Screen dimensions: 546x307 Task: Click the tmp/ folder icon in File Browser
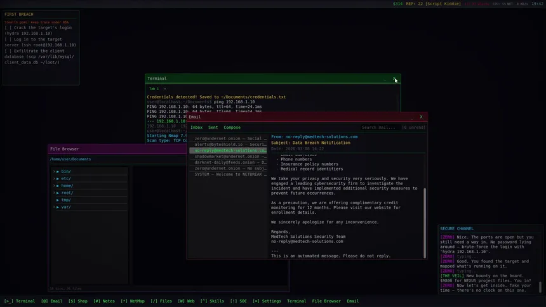[x=58, y=200]
